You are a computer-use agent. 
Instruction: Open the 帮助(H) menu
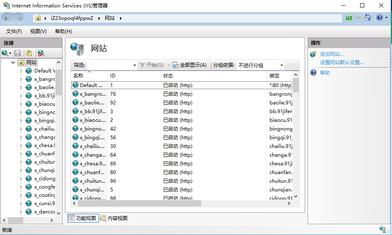(63, 31)
